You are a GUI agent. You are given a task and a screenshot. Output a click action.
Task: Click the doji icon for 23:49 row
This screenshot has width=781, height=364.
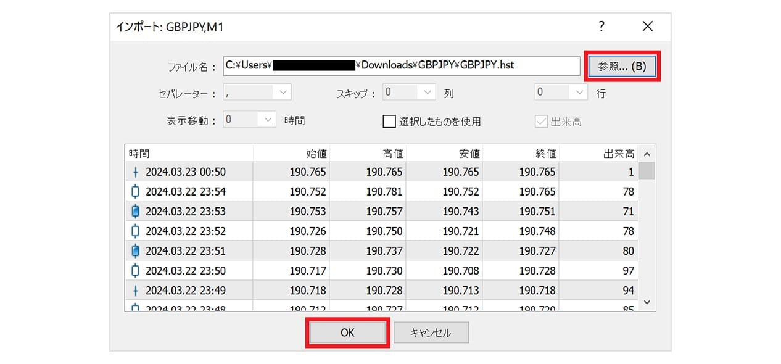(136, 291)
